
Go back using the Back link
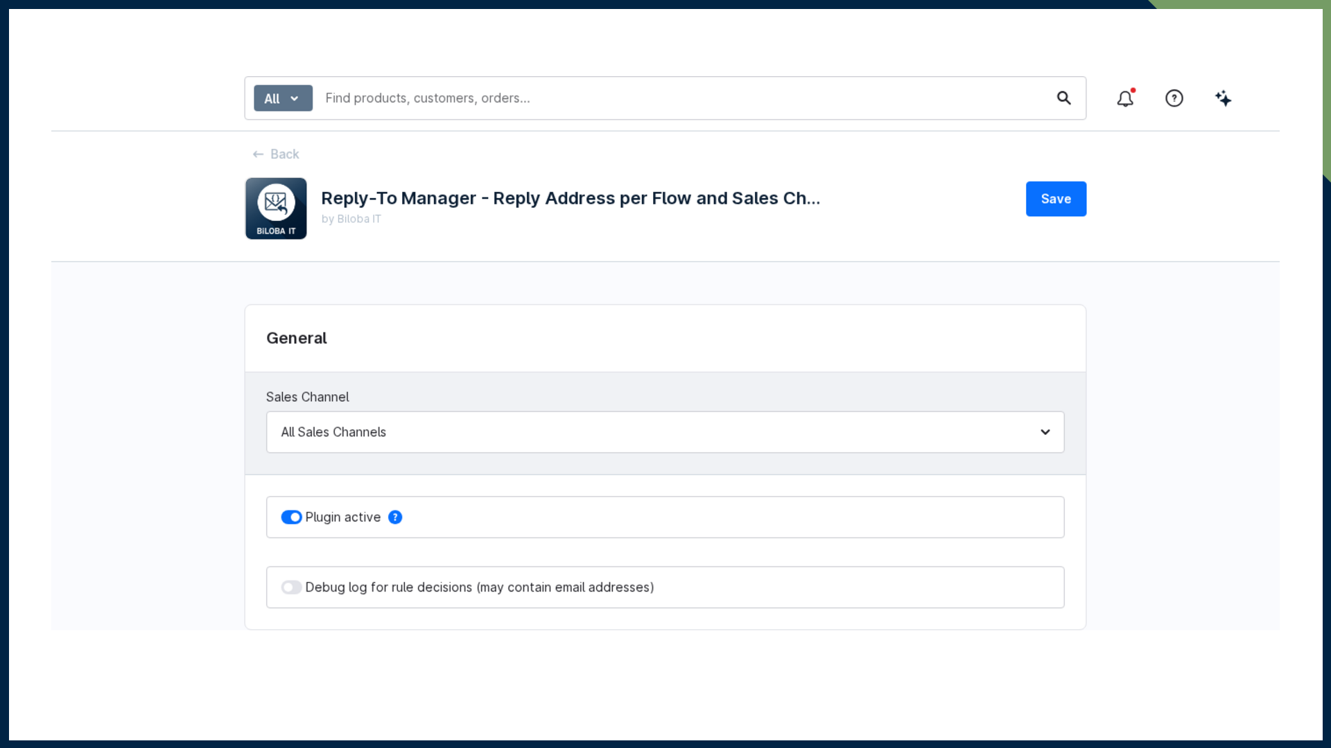[x=276, y=154]
